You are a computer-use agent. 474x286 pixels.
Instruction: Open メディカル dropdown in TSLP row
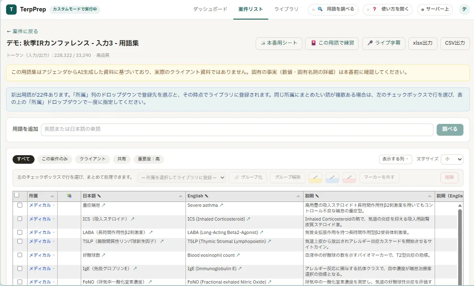pyautogui.click(x=42, y=241)
